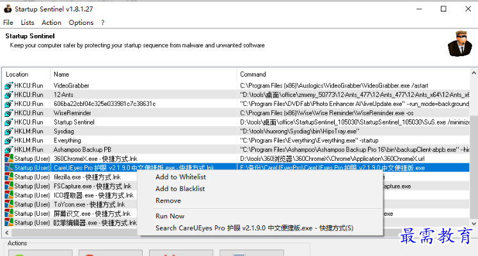Select the ICO提取器.exe shortcut entry name
478x256 pixels.
coord(93,195)
